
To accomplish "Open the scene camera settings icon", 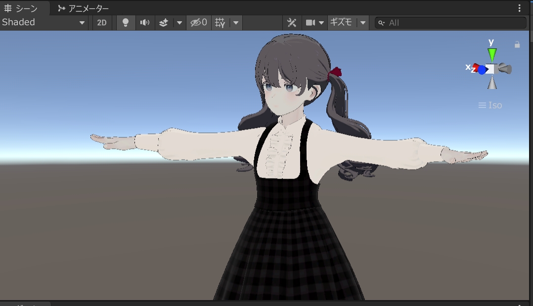I will (x=311, y=23).
